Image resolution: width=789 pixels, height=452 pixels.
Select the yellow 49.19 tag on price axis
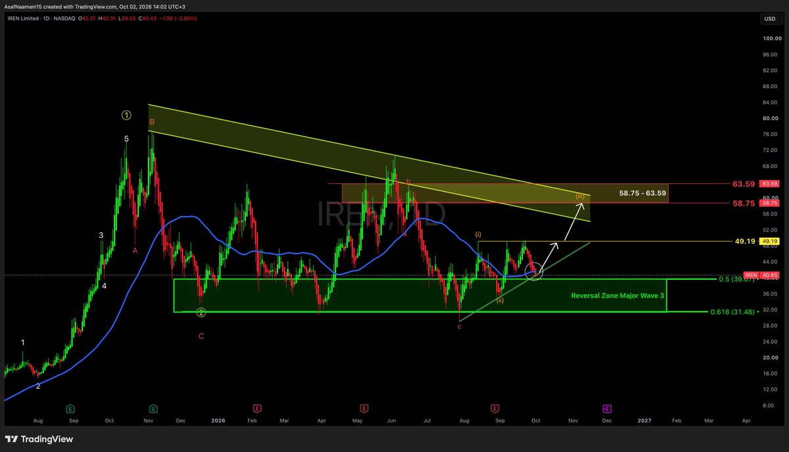(769, 241)
